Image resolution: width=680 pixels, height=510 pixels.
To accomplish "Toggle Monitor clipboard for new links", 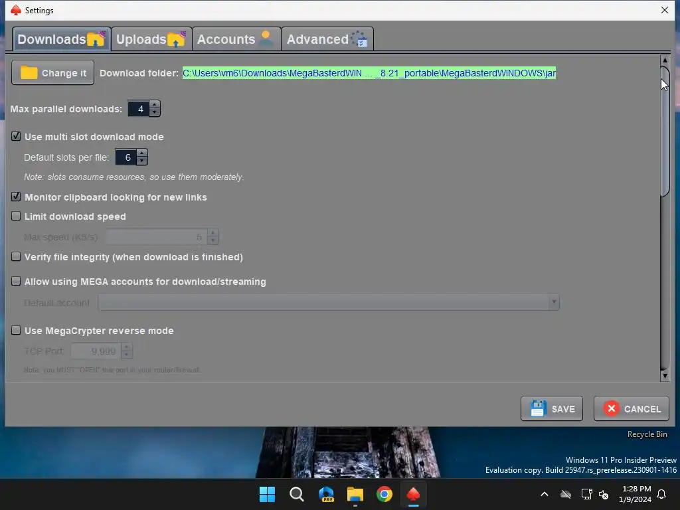I will click(16, 197).
